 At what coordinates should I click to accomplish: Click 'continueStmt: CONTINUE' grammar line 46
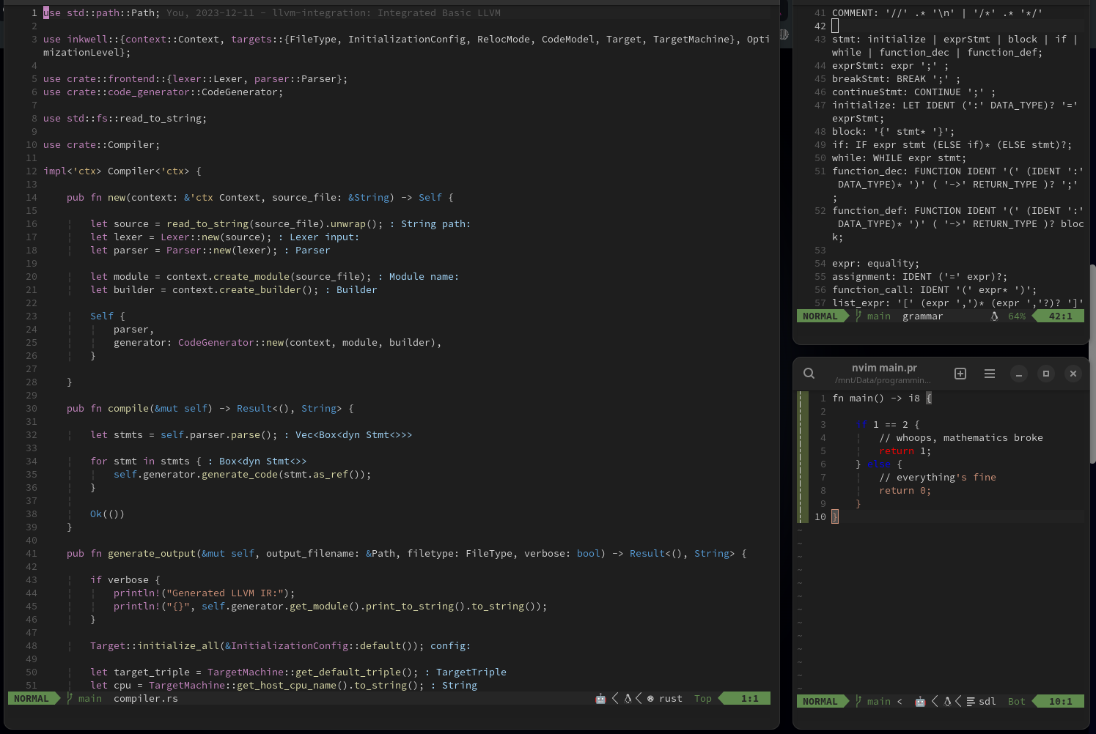coord(897,92)
